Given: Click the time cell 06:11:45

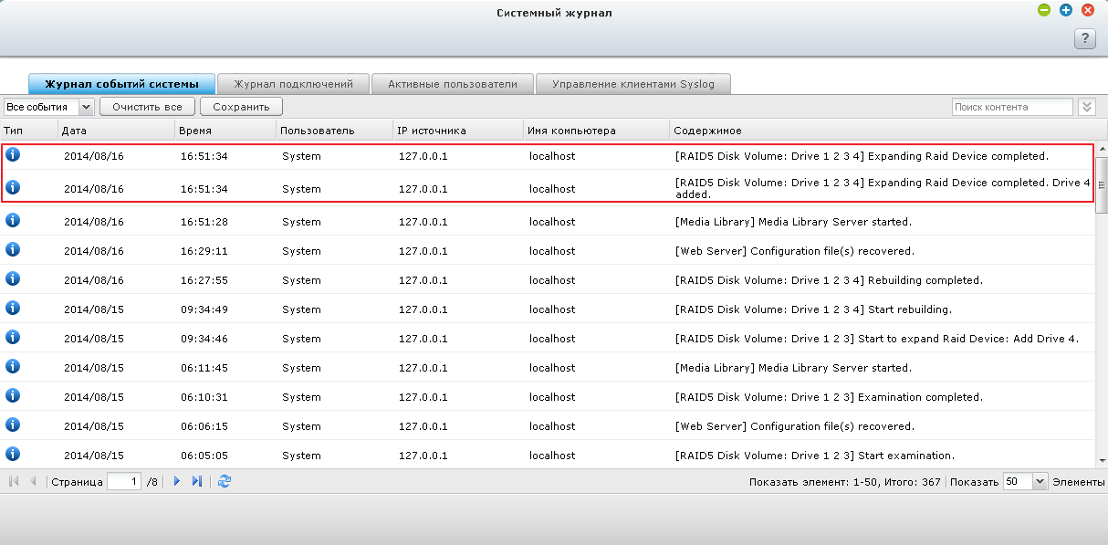Looking at the screenshot, I should pos(204,368).
